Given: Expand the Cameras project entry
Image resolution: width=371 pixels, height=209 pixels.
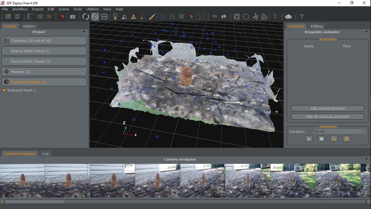Looking at the screenshot, I should (x=44, y=41).
